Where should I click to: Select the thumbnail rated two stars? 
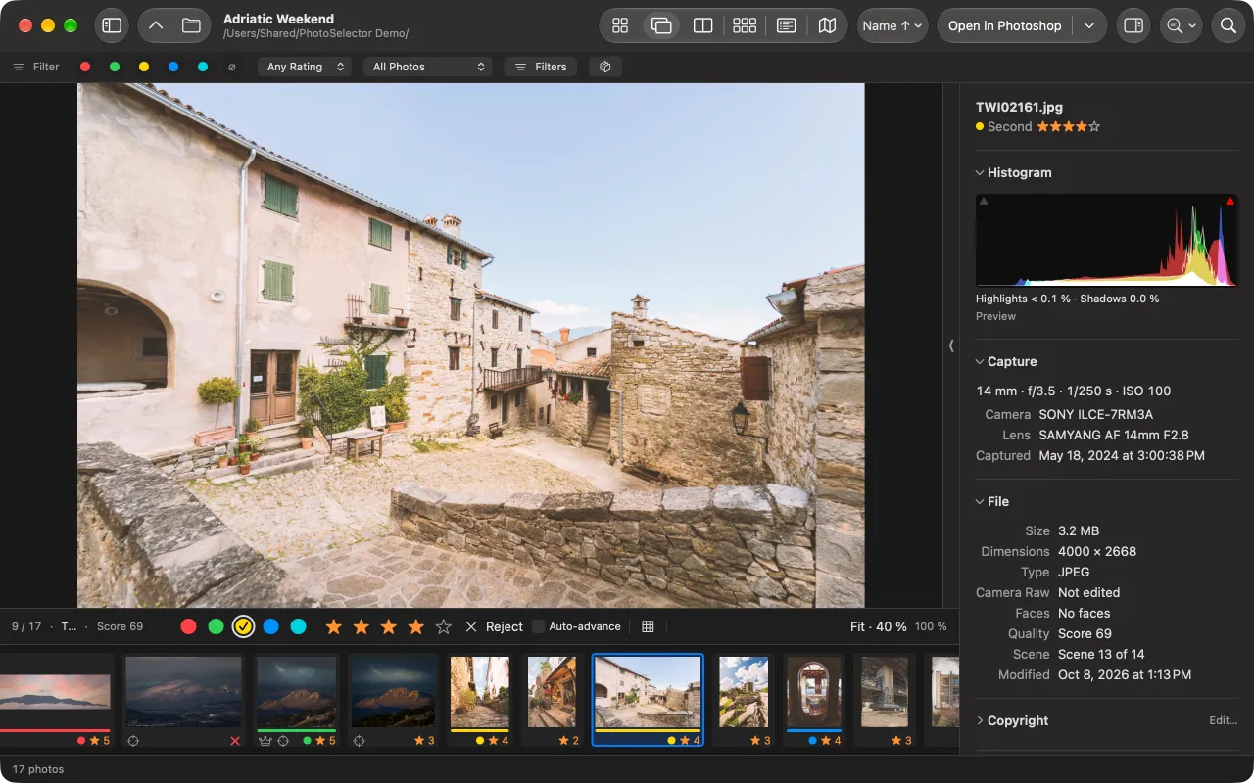(x=552, y=702)
